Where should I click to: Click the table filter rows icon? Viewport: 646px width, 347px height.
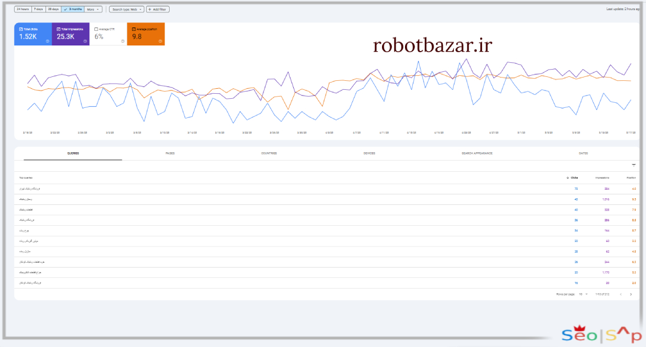[634, 165]
